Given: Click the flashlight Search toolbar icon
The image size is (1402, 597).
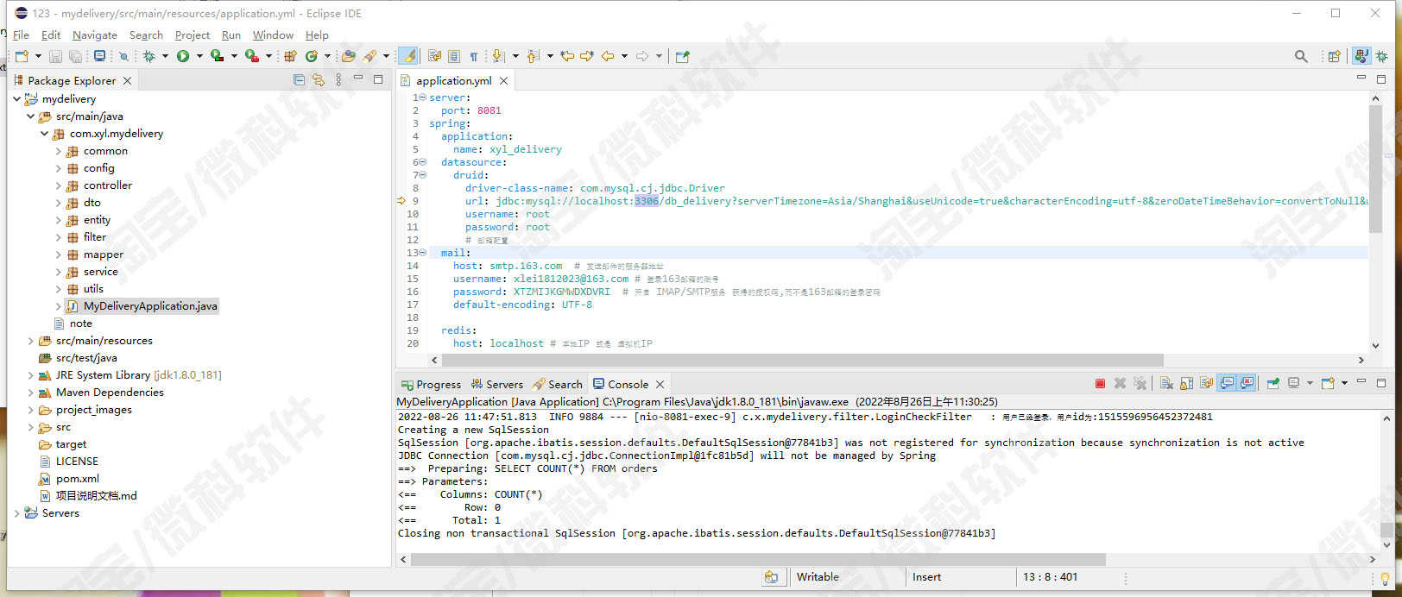Looking at the screenshot, I should tap(370, 56).
